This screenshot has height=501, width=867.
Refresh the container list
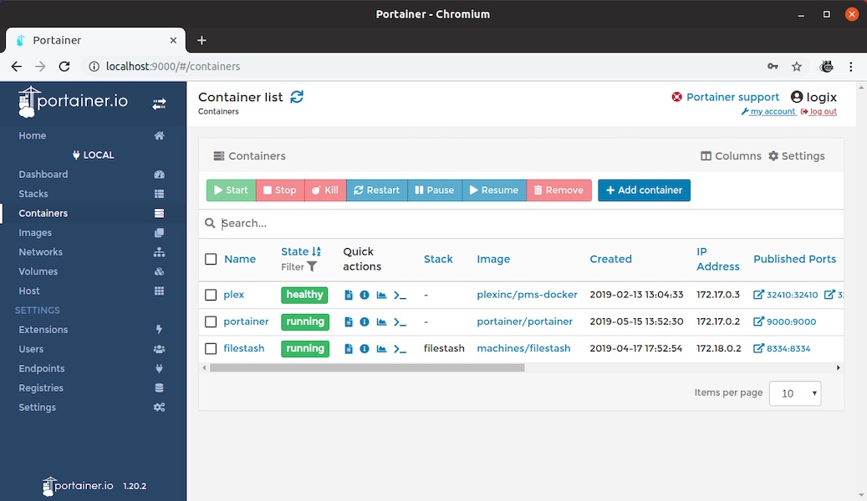(297, 97)
